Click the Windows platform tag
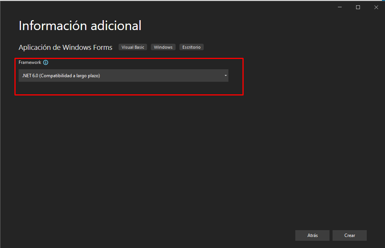 [163, 47]
